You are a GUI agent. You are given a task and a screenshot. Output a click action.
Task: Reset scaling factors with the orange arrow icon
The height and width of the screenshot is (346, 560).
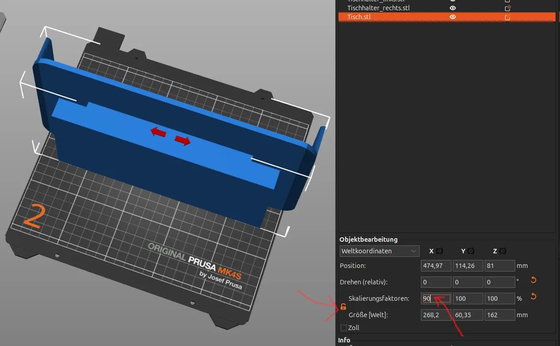[x=533, y=296]
